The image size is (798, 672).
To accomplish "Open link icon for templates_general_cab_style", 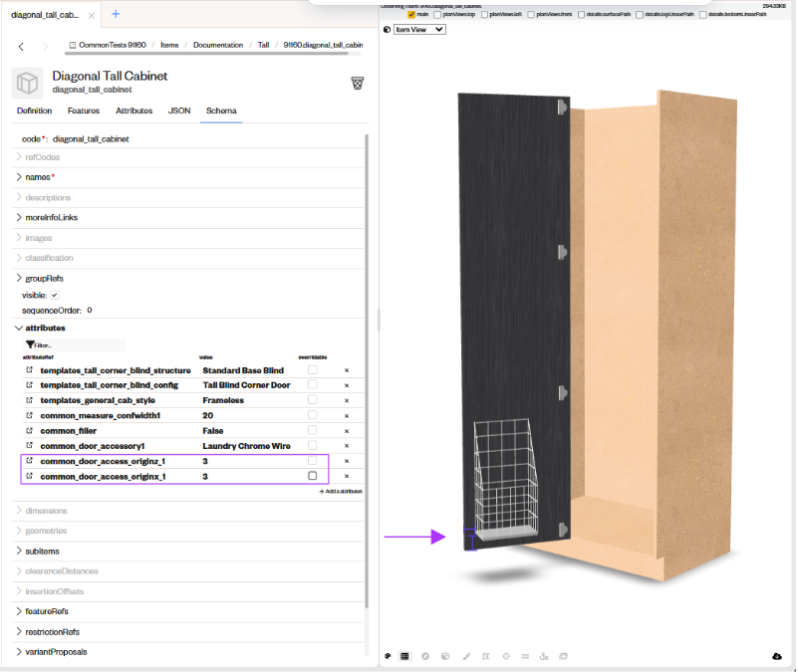I will 30,400.
